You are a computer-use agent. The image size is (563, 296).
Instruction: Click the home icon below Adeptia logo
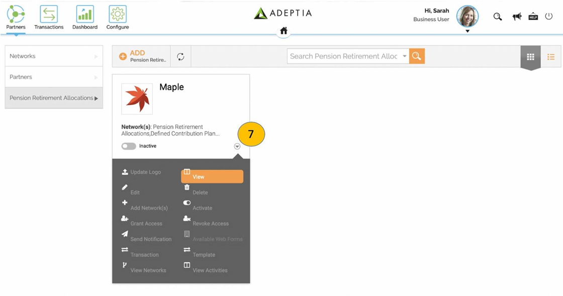(284, 31)
